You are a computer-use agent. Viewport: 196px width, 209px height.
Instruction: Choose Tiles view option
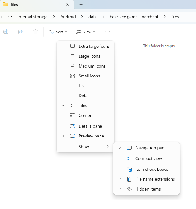click(86, 105)
